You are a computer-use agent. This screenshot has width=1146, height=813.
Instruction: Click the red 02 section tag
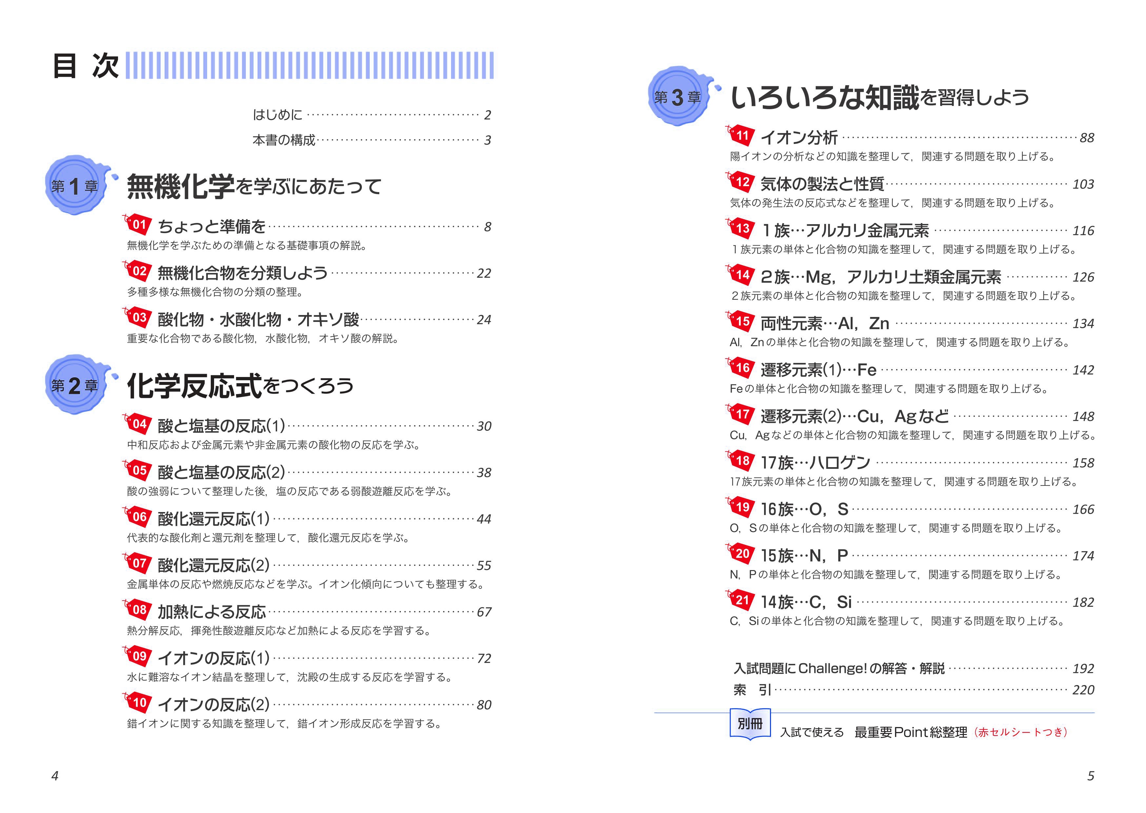pos(137,270)
